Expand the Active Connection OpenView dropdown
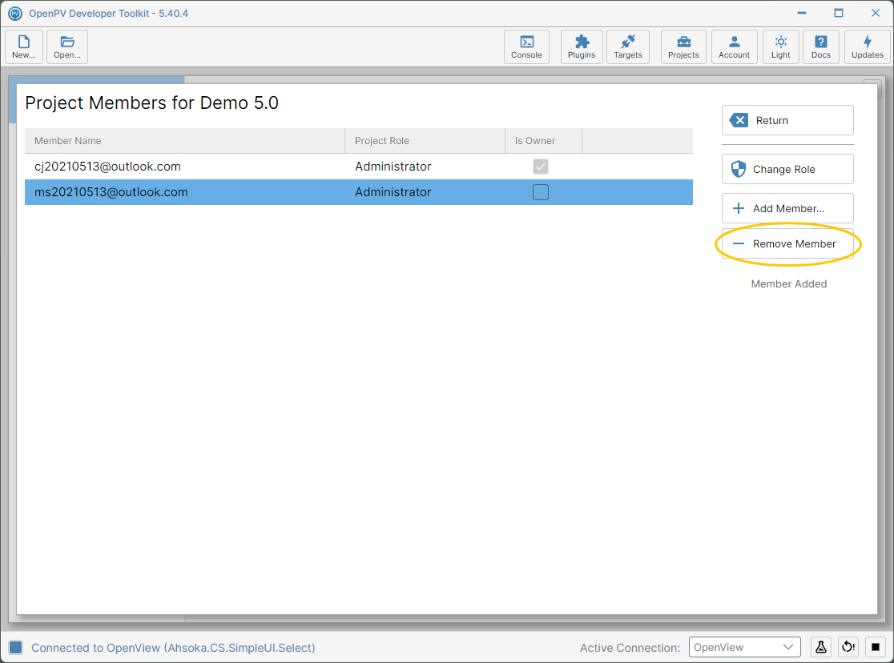894x663 pixels. pos(745,647)
